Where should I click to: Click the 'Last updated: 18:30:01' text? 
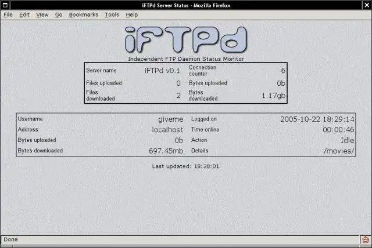click(185, 166)
